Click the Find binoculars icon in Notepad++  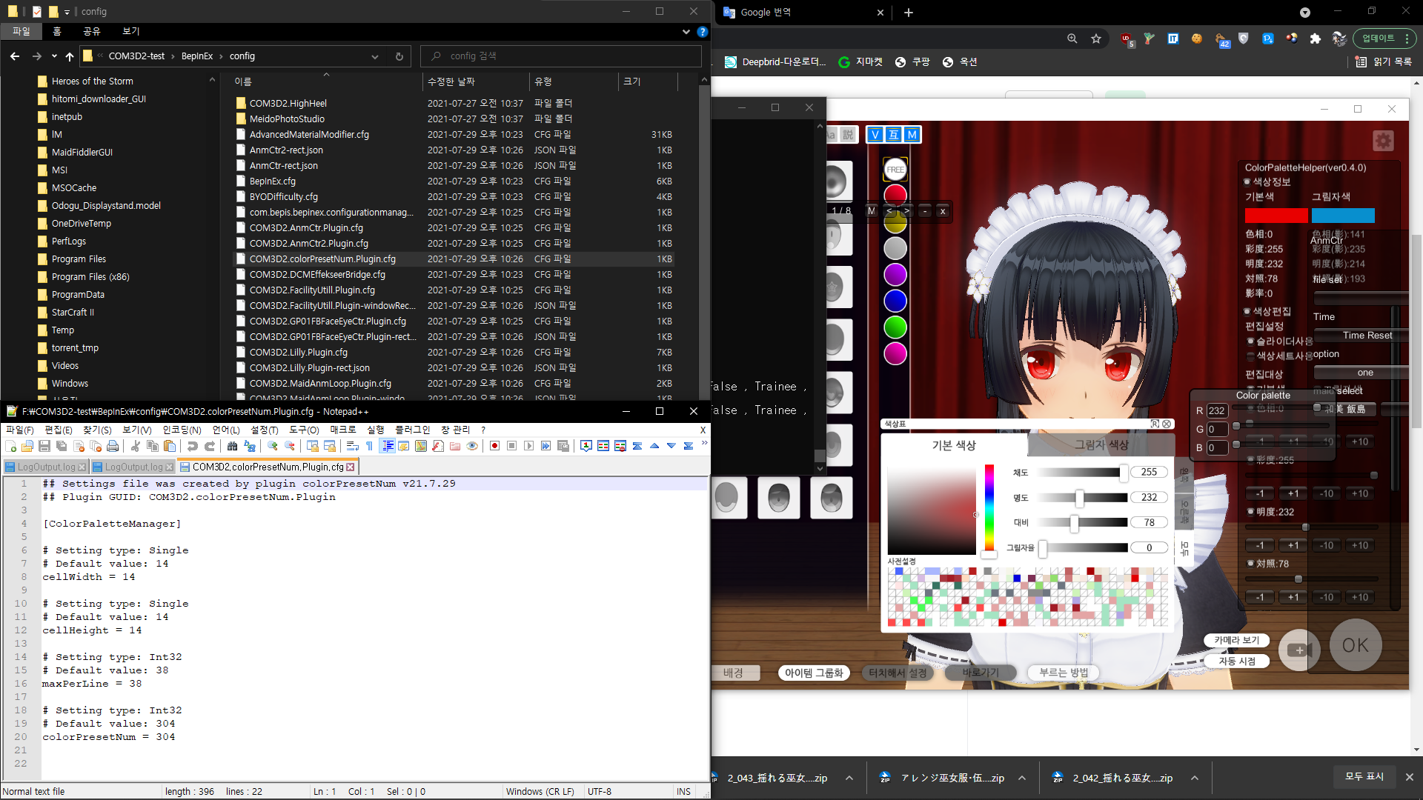(233, 446)
